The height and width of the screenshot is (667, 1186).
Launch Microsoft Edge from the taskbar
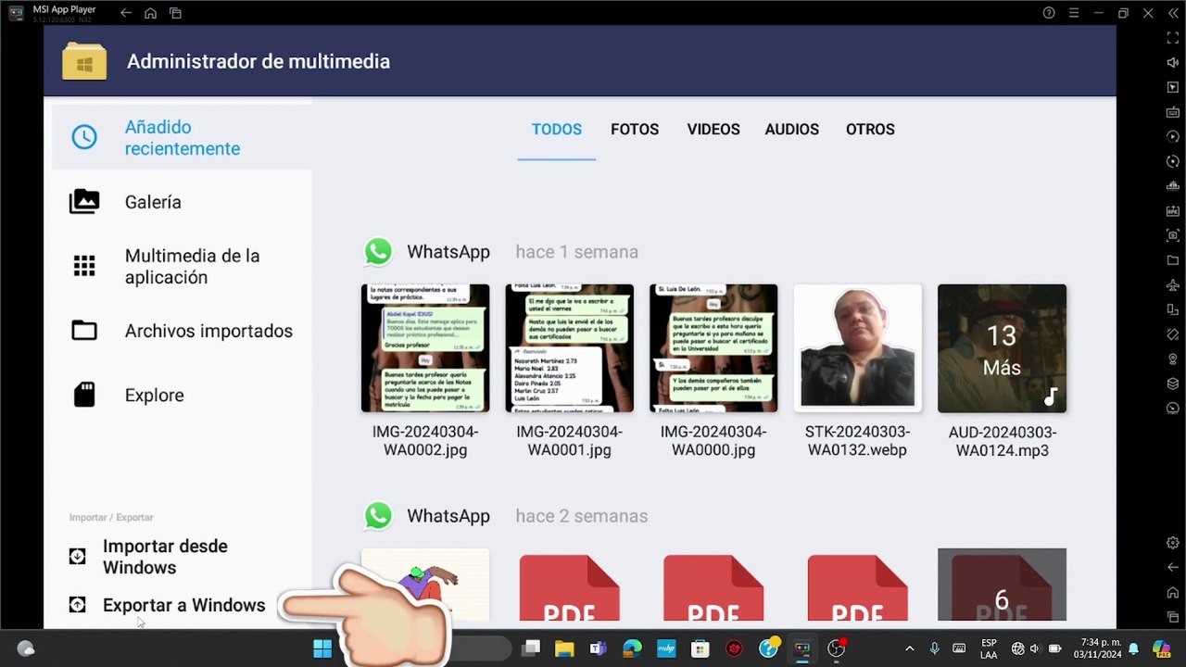click(632, 648)
